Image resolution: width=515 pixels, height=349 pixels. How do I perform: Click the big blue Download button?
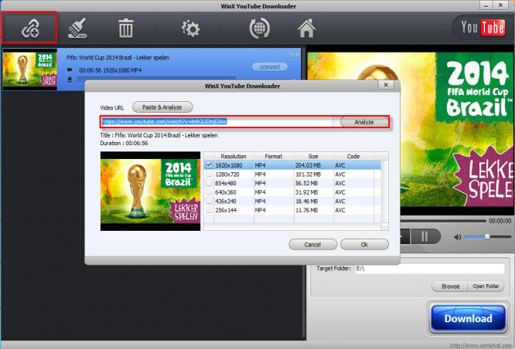(x=468, y=318)
